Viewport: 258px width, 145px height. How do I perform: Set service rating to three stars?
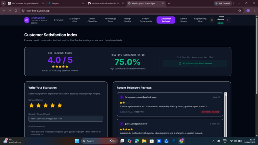coord(45,106)
